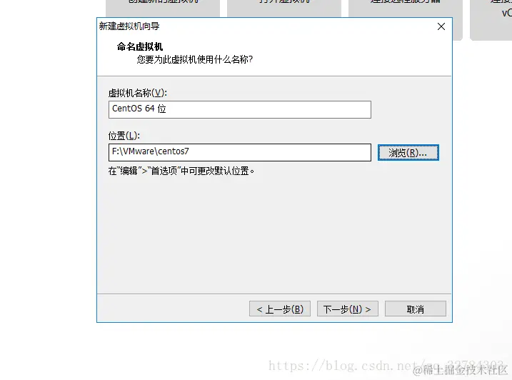Viewport: 512px width, 380px height.
Task: Click the virtual machine name field 'CentOS 64 位'
Action: [240, 109]
